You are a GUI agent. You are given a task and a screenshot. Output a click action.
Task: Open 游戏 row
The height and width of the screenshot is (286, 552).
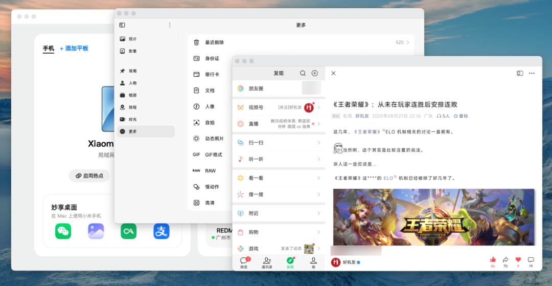pyautogui.click(x=279, y=249)
